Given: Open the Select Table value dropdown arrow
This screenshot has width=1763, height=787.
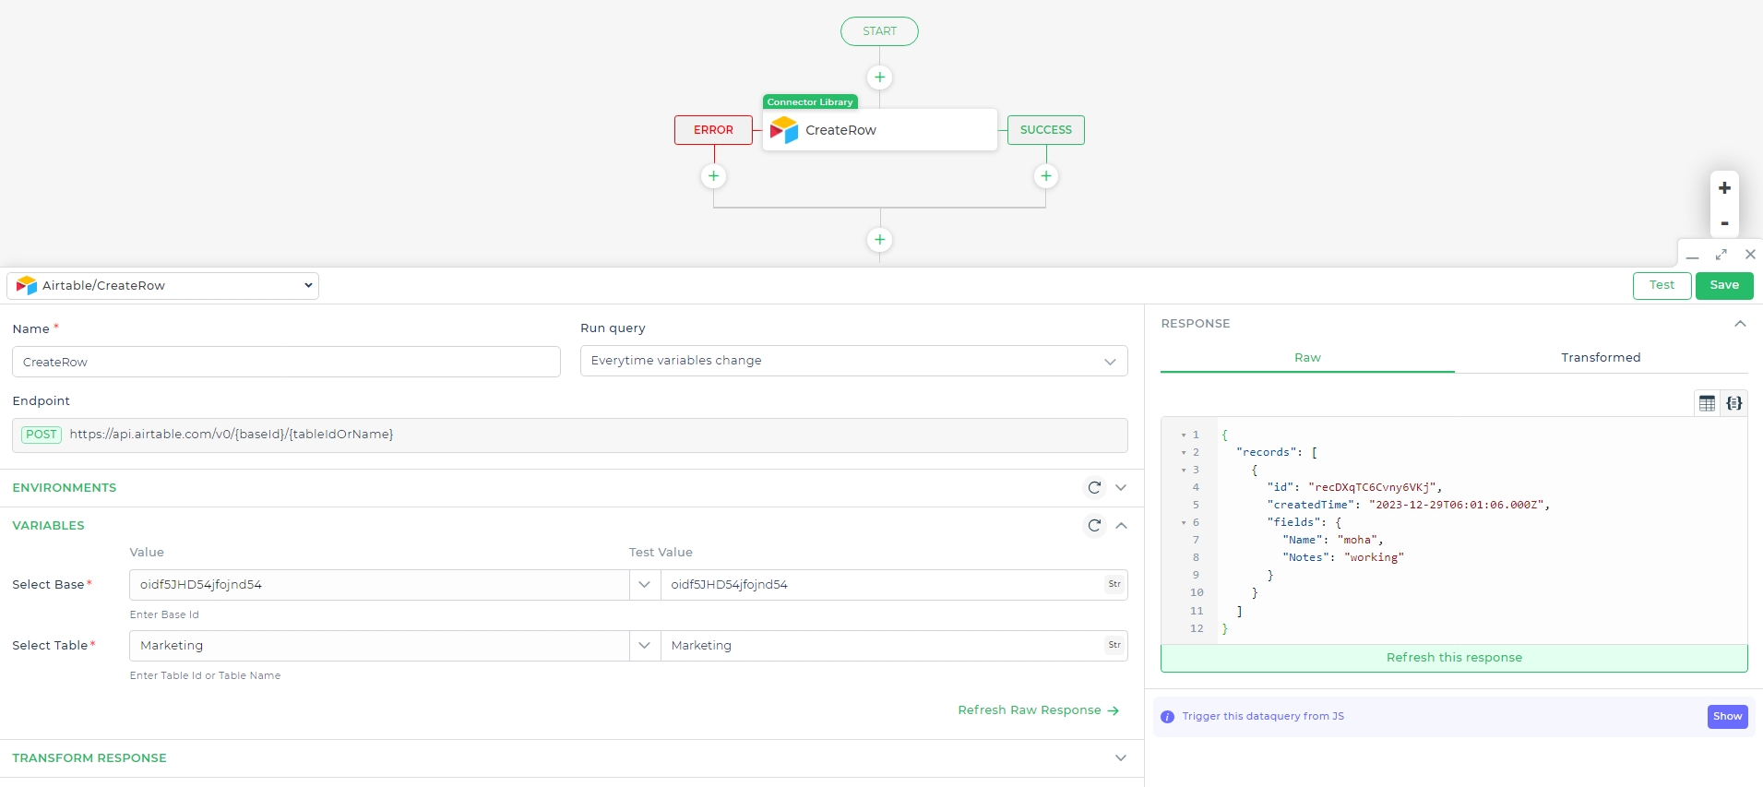Looking at the screenshot, I should point(645,646).
